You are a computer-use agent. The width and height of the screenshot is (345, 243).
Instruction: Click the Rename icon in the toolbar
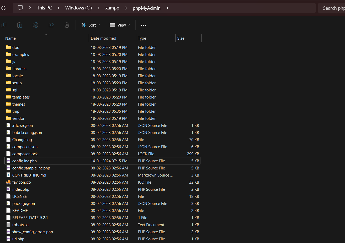pyautogui.click(x=35, y=25)
